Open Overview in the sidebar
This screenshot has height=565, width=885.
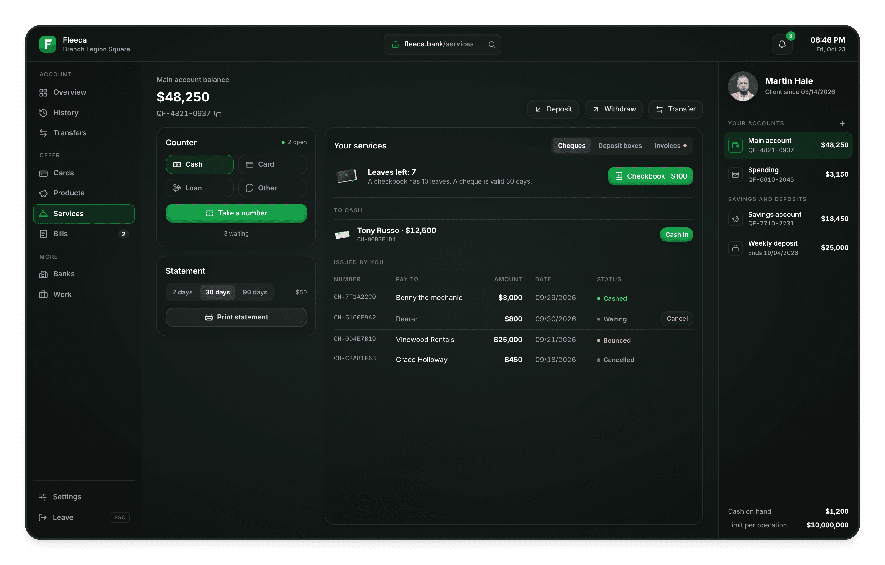point(84,92)
